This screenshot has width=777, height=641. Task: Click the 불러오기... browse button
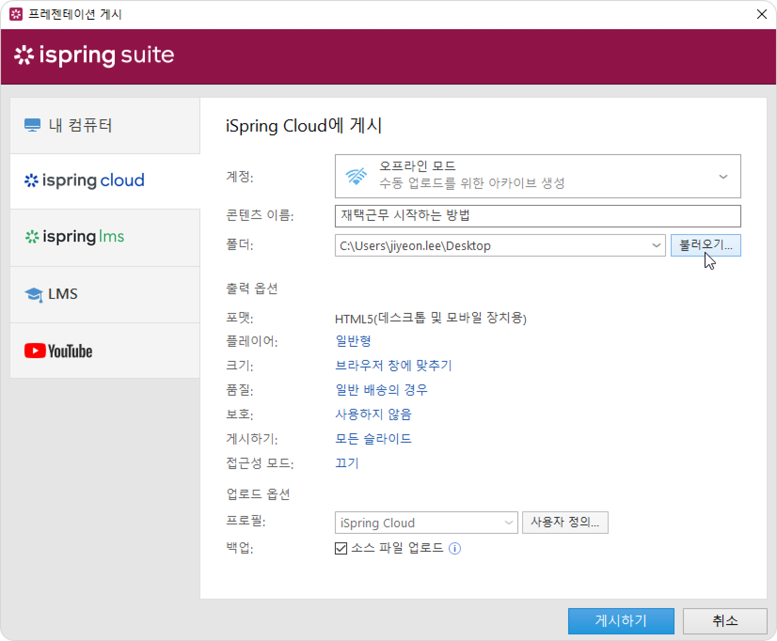coord(706,245)
